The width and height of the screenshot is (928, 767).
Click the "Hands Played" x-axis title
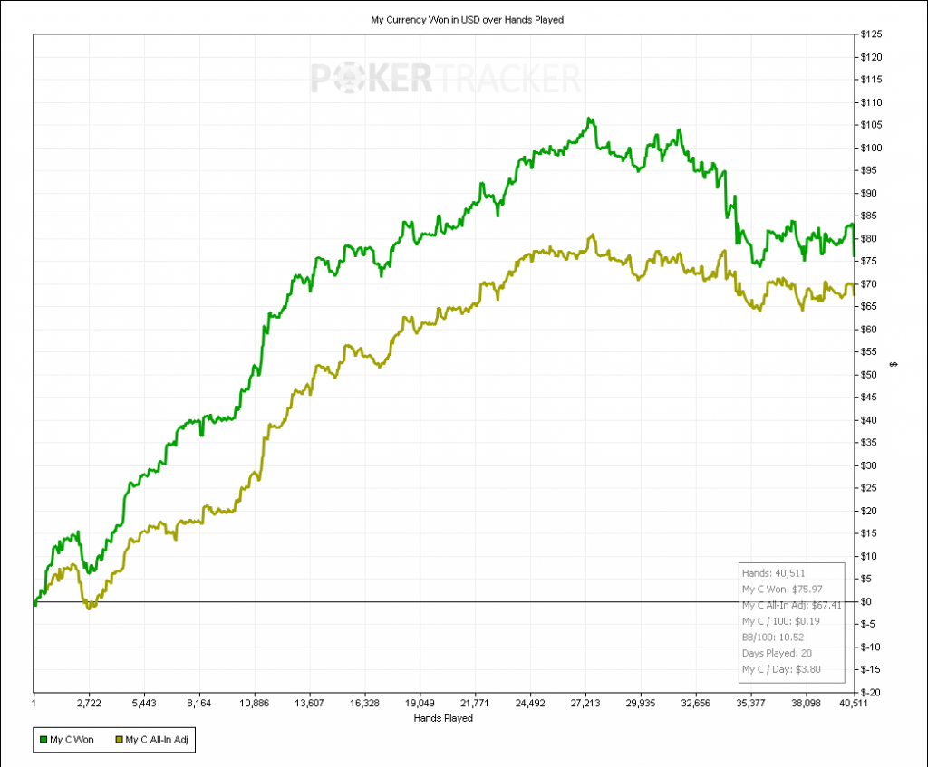click(443, 718)
